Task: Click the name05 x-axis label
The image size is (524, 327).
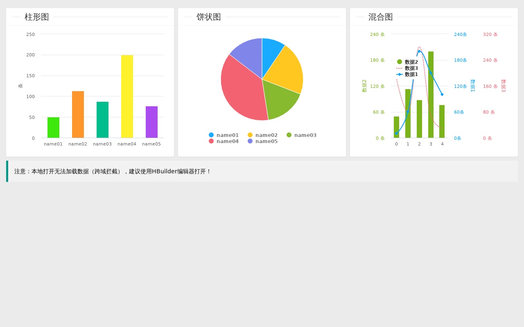Action: (151, 144)
